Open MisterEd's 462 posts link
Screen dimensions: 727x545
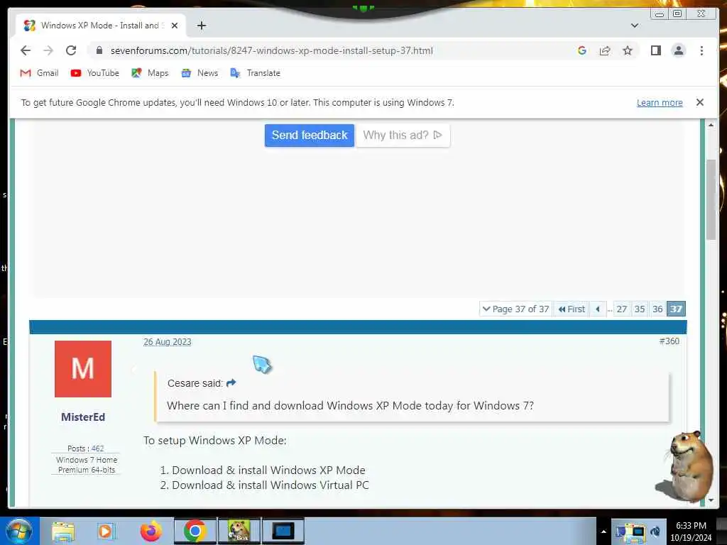pyautogui.click(x=97, y=448)
